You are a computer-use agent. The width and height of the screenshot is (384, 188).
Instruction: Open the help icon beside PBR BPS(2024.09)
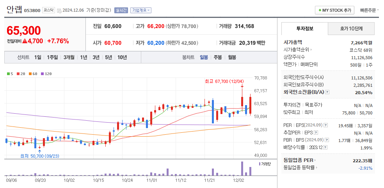[x=327, y=140]
